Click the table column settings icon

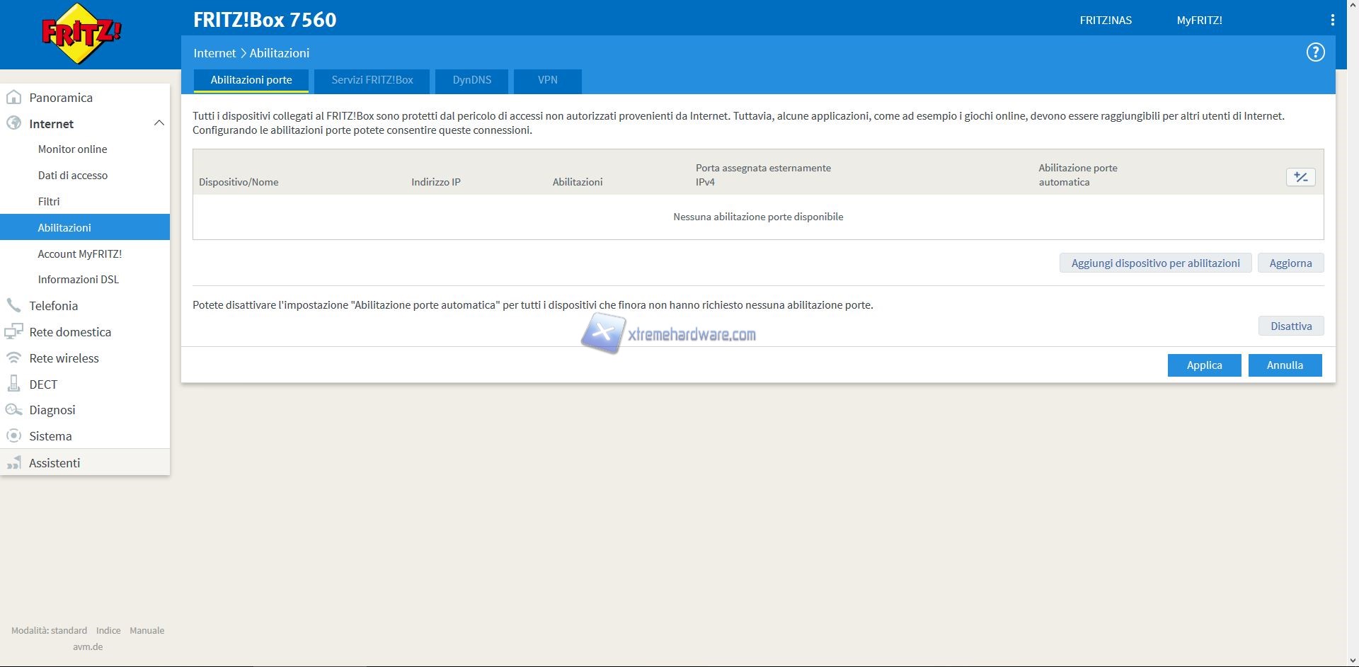(x=1300, y=177)
